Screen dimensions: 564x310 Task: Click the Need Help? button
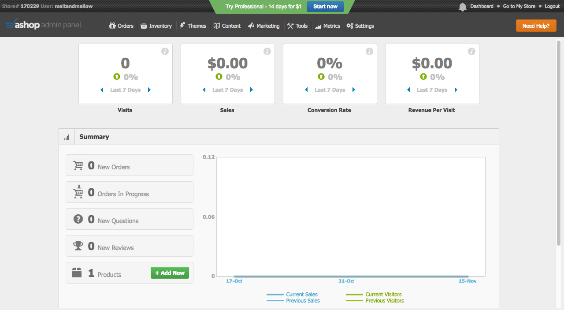click(536, 26)
